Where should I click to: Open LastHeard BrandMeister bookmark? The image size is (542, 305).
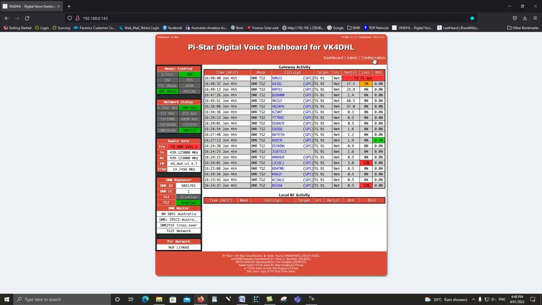(458, 28)
